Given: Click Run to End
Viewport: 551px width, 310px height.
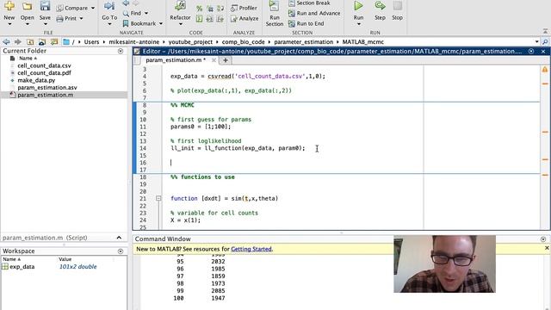Looking at the screenshot, I should (306, 23).
